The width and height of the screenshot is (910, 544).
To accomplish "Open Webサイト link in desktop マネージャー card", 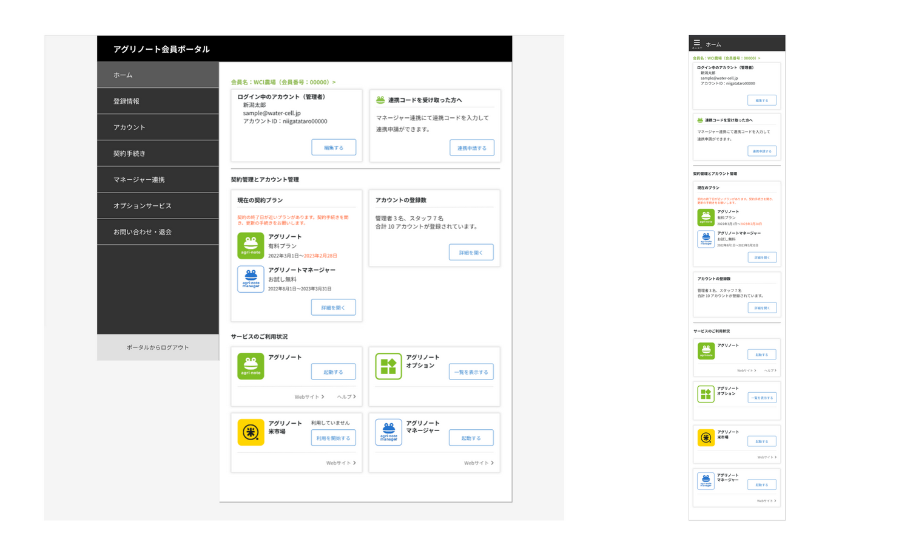I will click(x=479, y=463).
